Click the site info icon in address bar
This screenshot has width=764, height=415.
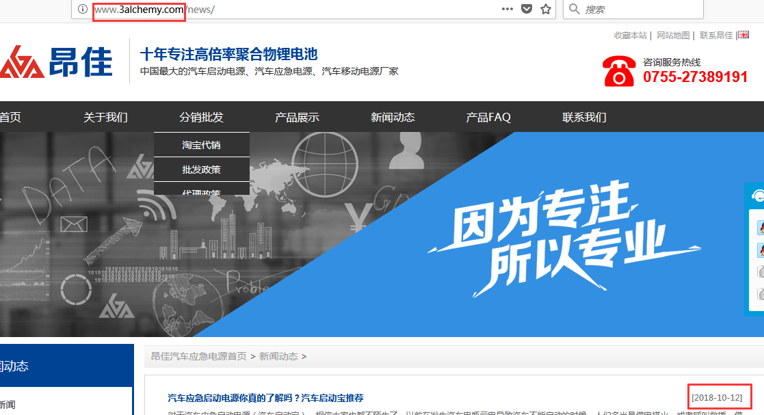pos(82,10)
